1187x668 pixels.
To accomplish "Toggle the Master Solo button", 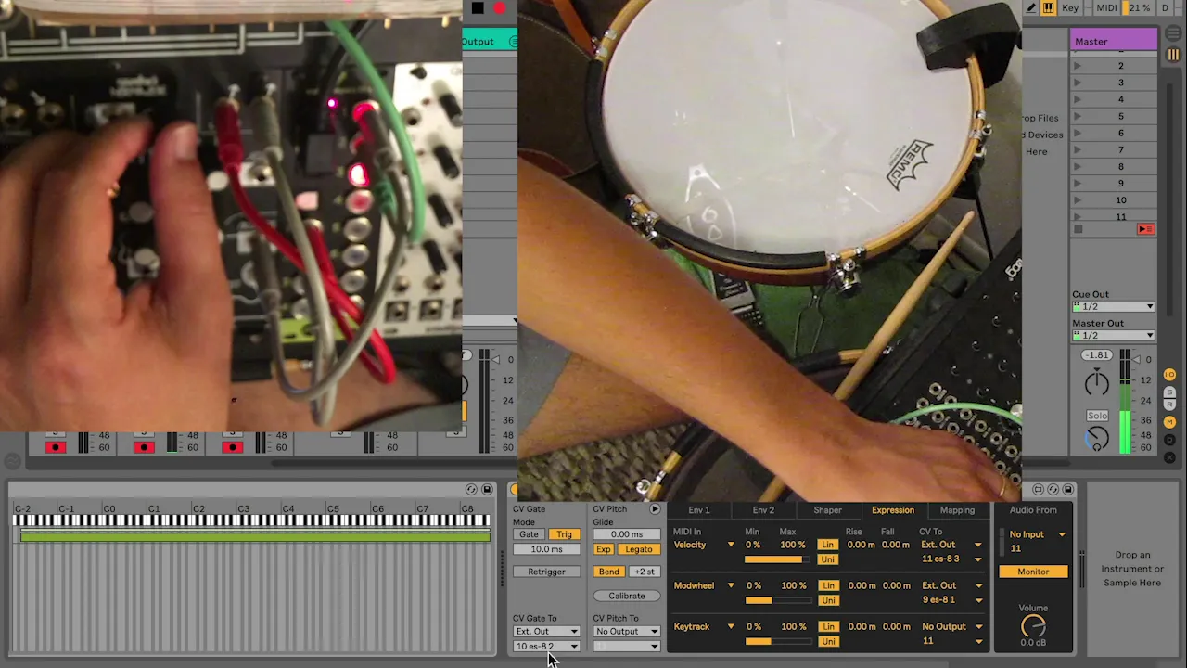I will click(x=1097, y=416).
